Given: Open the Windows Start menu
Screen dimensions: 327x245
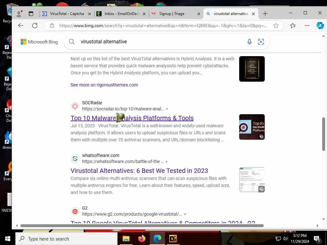Looking at the screenshot, I should 8,239.
